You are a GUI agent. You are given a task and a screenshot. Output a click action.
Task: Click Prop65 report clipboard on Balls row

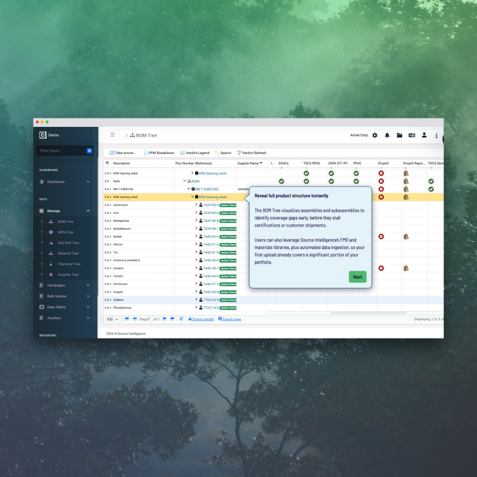[406, 181]
